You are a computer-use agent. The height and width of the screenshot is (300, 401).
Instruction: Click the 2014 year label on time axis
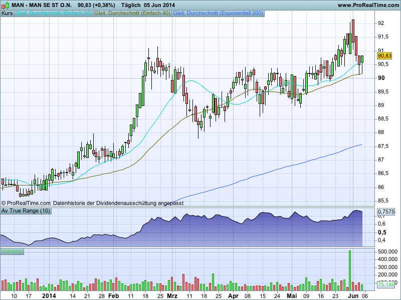(49, 296)
